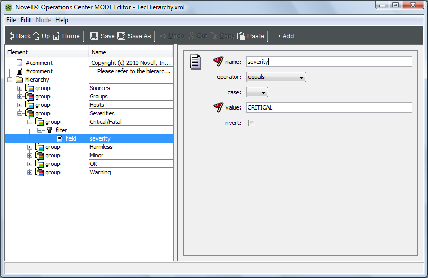Click the large document icon in details panel

coord(195,62)
